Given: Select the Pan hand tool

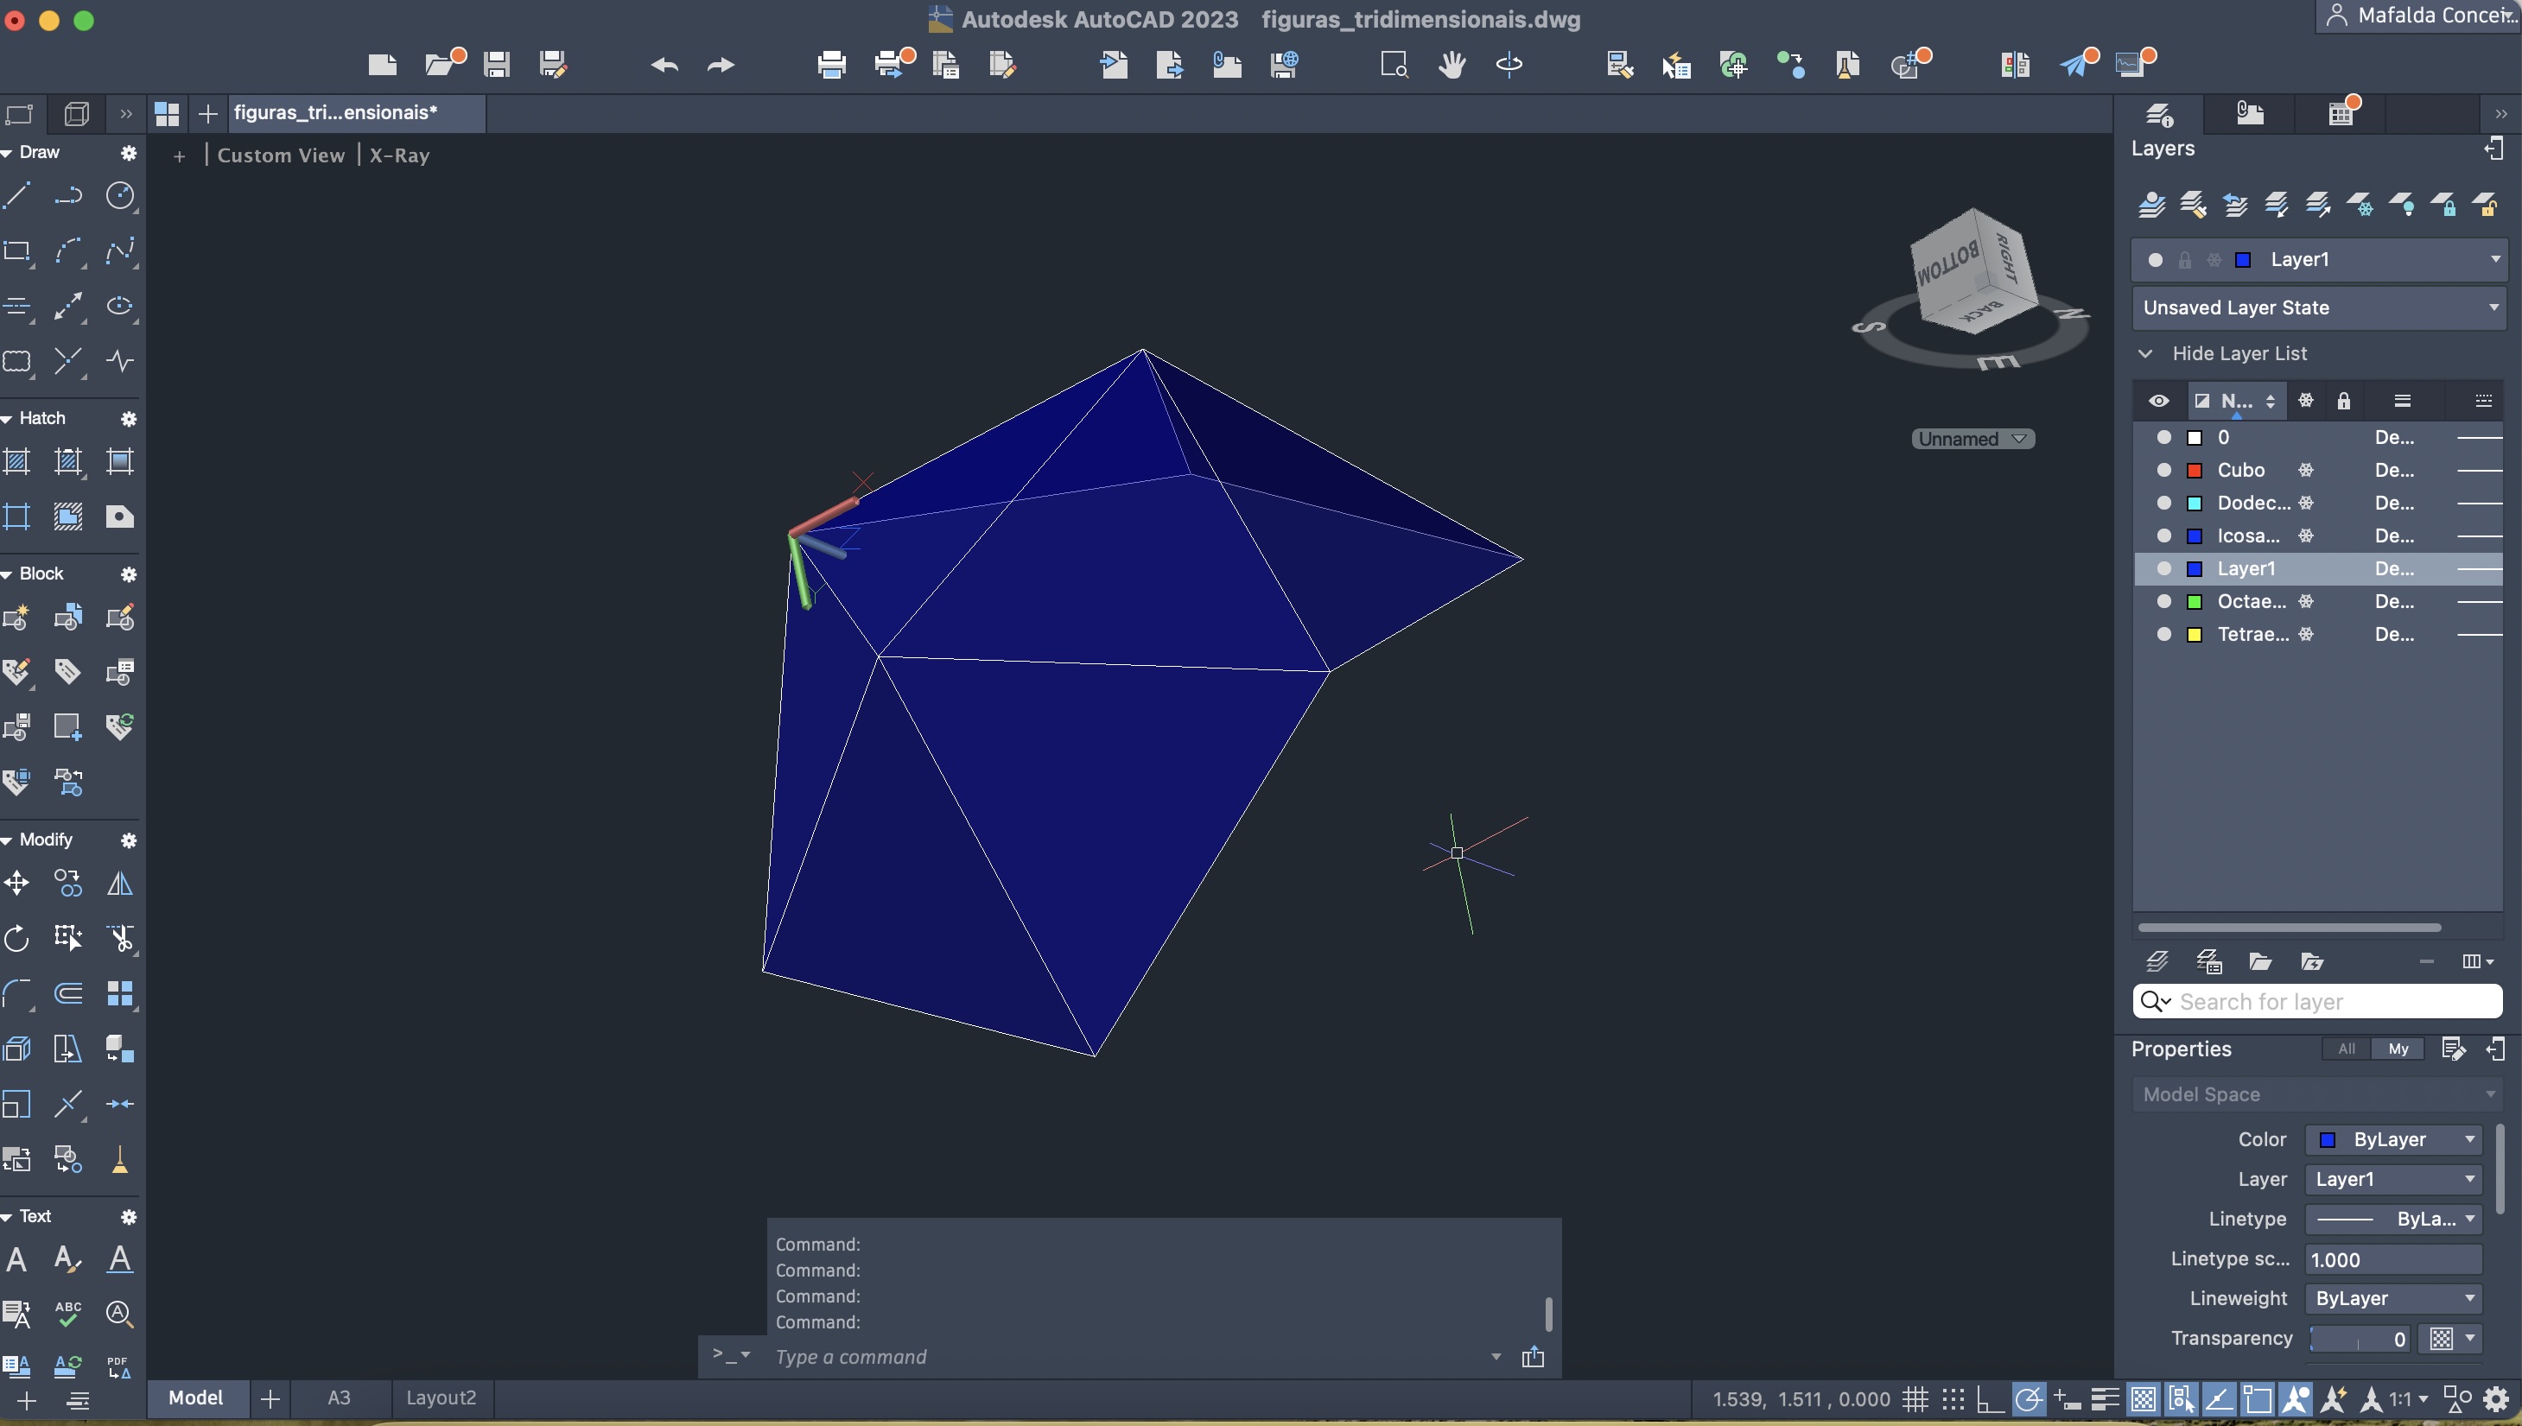Looking at the screenshot, I should pyautogui.click(x=1452, y=66).
